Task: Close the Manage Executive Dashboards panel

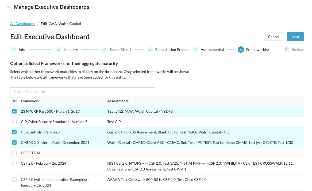Action: coord(9,7)
